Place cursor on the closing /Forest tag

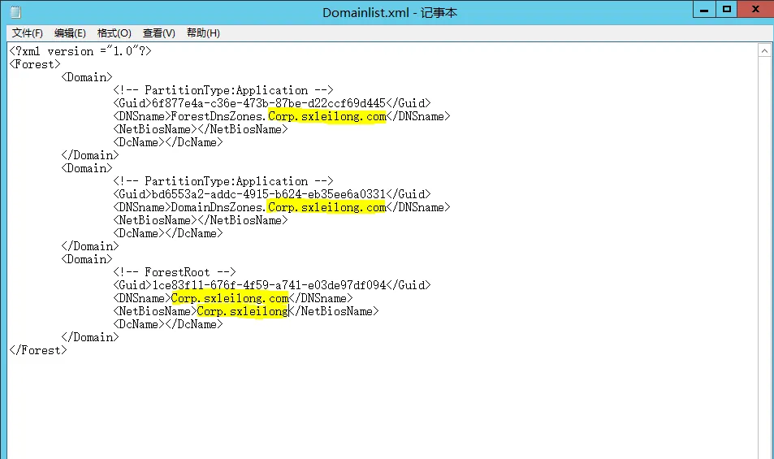click(x=37, y=350)
